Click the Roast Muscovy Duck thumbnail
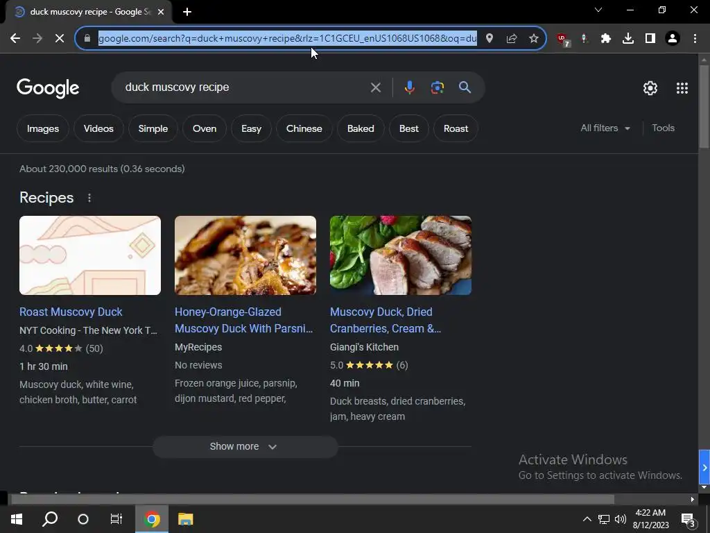The width and height of the screenshot is (710, 533). click(x=90, y=255)
